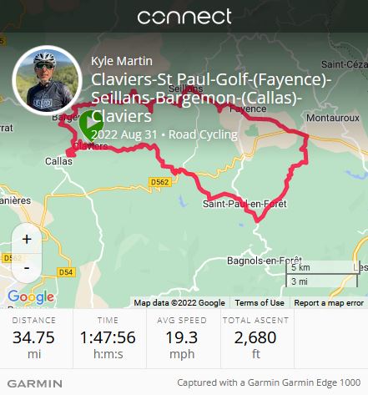
Task: Click the Garmin logo in footer
Action: (x=35, y=383)
